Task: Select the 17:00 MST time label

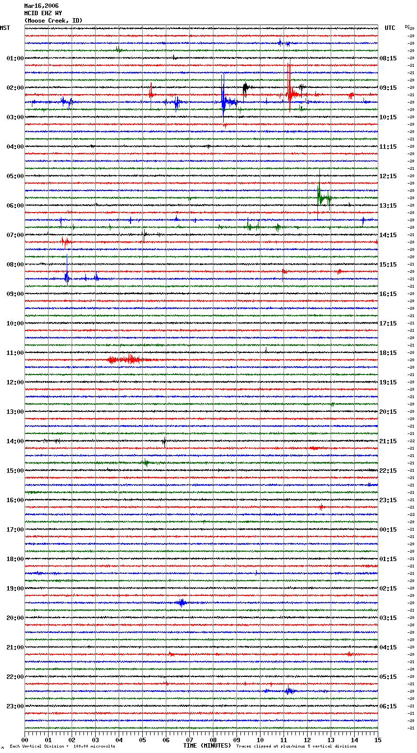Action: pos(15,530)
